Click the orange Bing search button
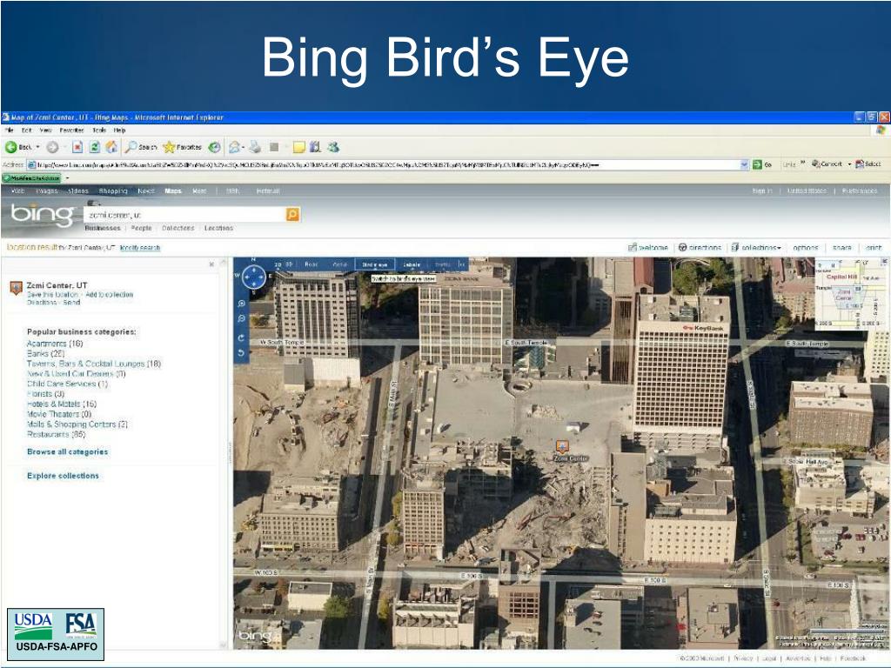The height and width of the screenshot is (668, 891). tap(292, 214)
